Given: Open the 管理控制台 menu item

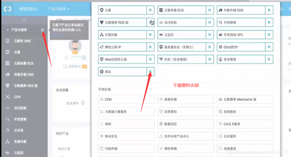Looking at the screenshot, I should tap(28, 9).
